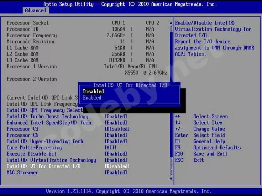Select the MLC Streamer setting
262x196 pixels.
22,173
